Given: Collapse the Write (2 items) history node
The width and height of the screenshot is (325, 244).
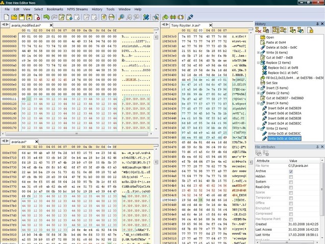Looking at the screenshot, I should click(x=258, y=129).
